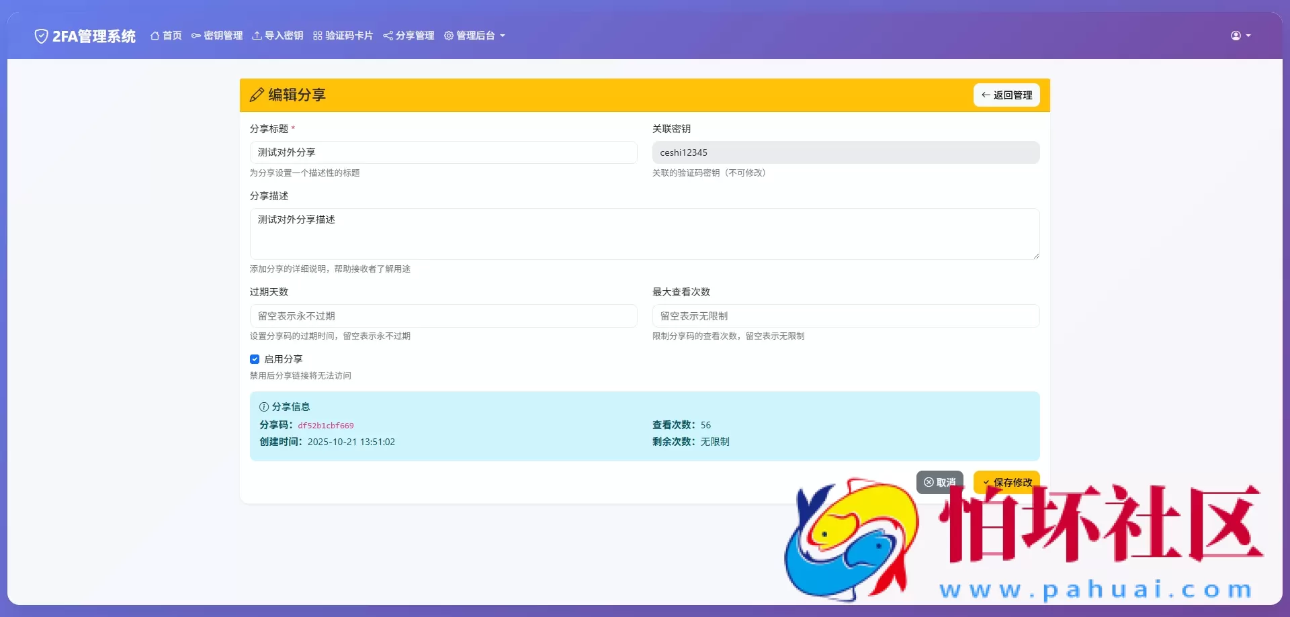The image size is (1290, 617).
Task: Open 分享管理 from the navigation menu
Action: point(408,36)
